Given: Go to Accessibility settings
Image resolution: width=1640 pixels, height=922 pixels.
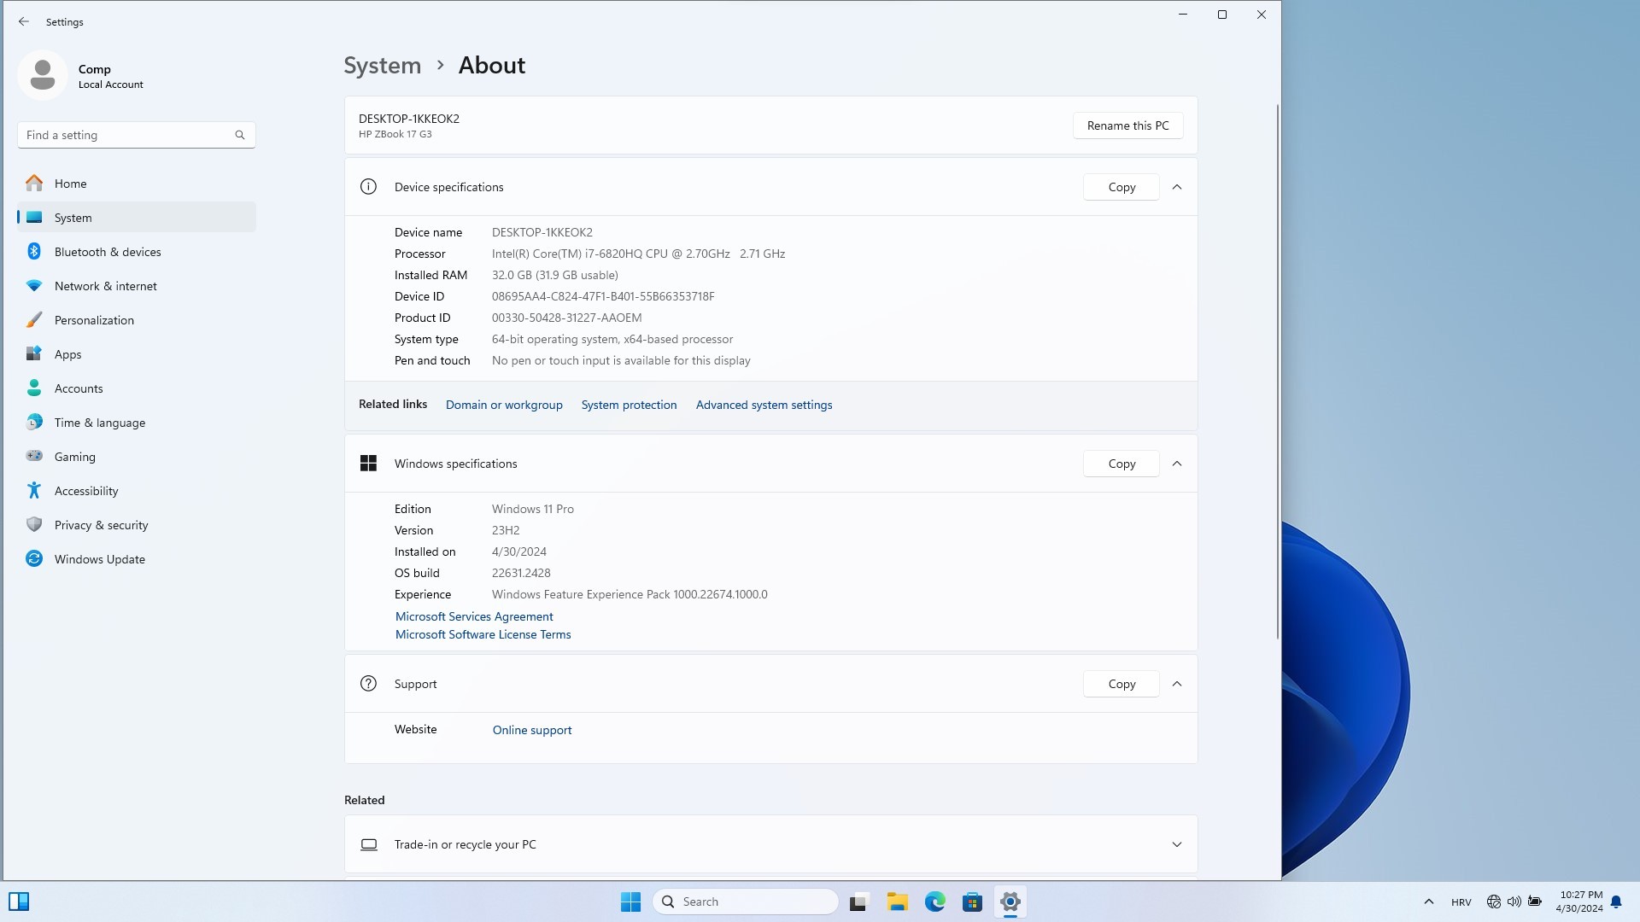Looking at the screenshot, I should tap(137, 491).
